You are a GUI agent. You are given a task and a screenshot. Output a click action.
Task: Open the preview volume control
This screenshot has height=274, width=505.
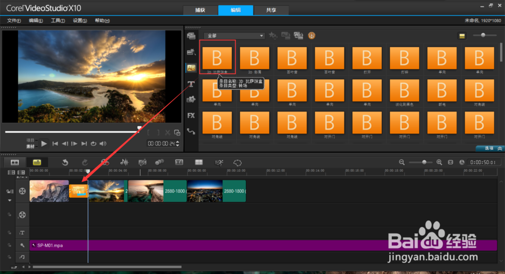click(x=103, y=144)
